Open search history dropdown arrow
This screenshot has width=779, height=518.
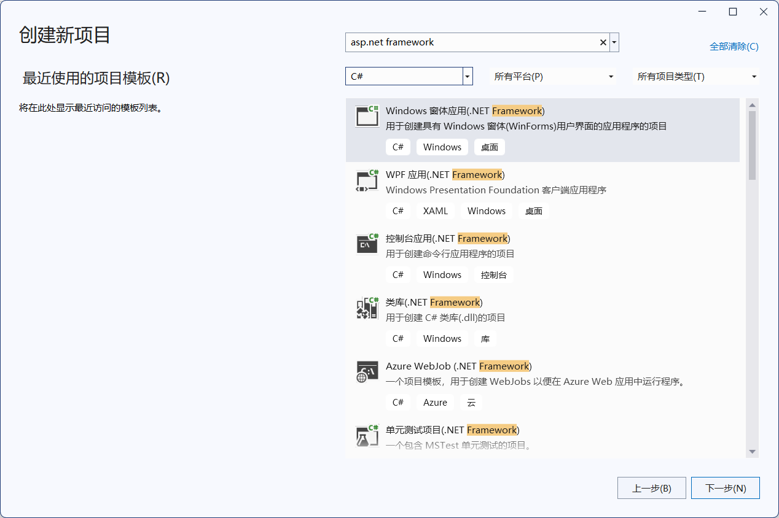(x=614, y=42)
